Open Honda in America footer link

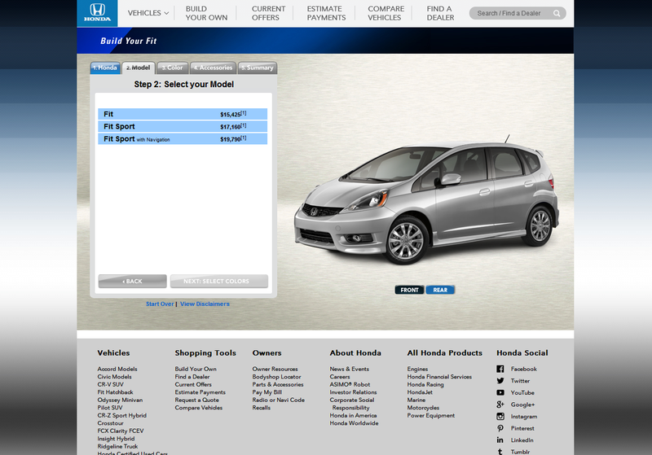[x=353, y=416]
